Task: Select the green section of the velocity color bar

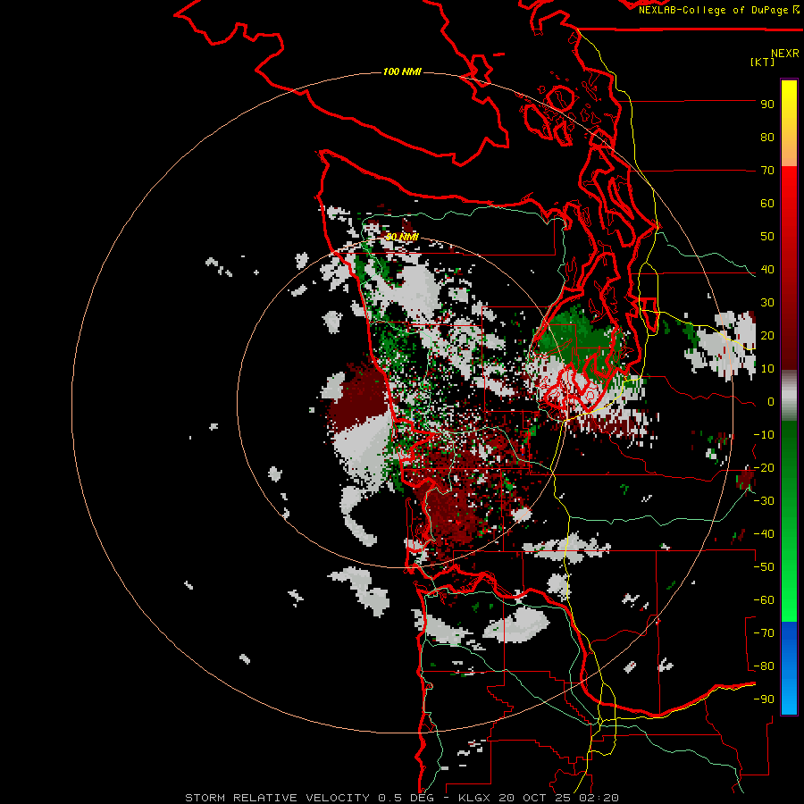Action: [789, 522]
